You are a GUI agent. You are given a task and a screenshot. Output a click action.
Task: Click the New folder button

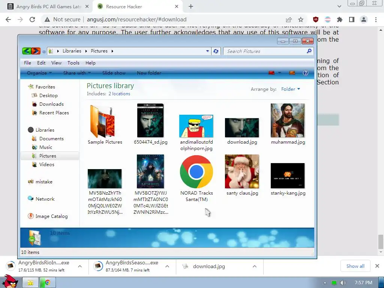(149, 73)
